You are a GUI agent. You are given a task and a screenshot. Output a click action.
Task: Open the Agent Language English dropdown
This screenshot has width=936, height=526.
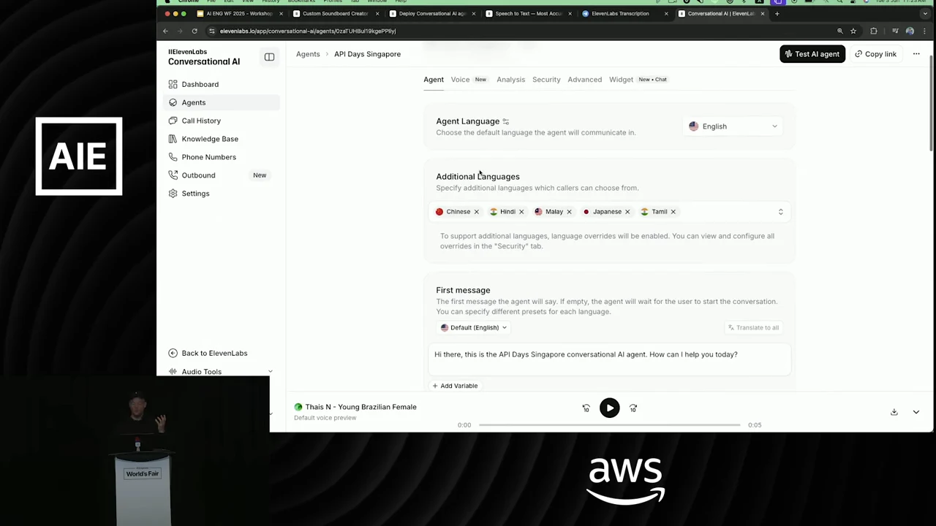(733, 126)
